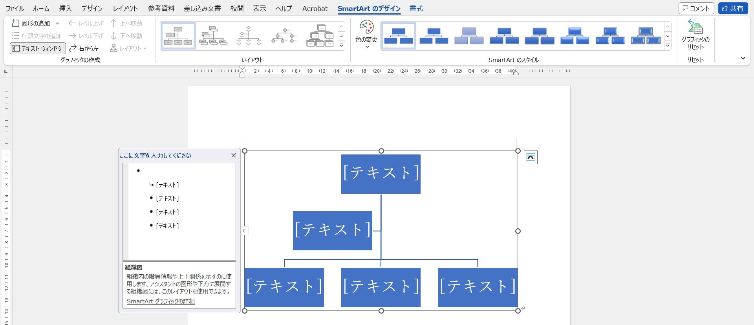
Task: Click Reset Graphic (グラフィックのリセット) icon
Action: 695,28
